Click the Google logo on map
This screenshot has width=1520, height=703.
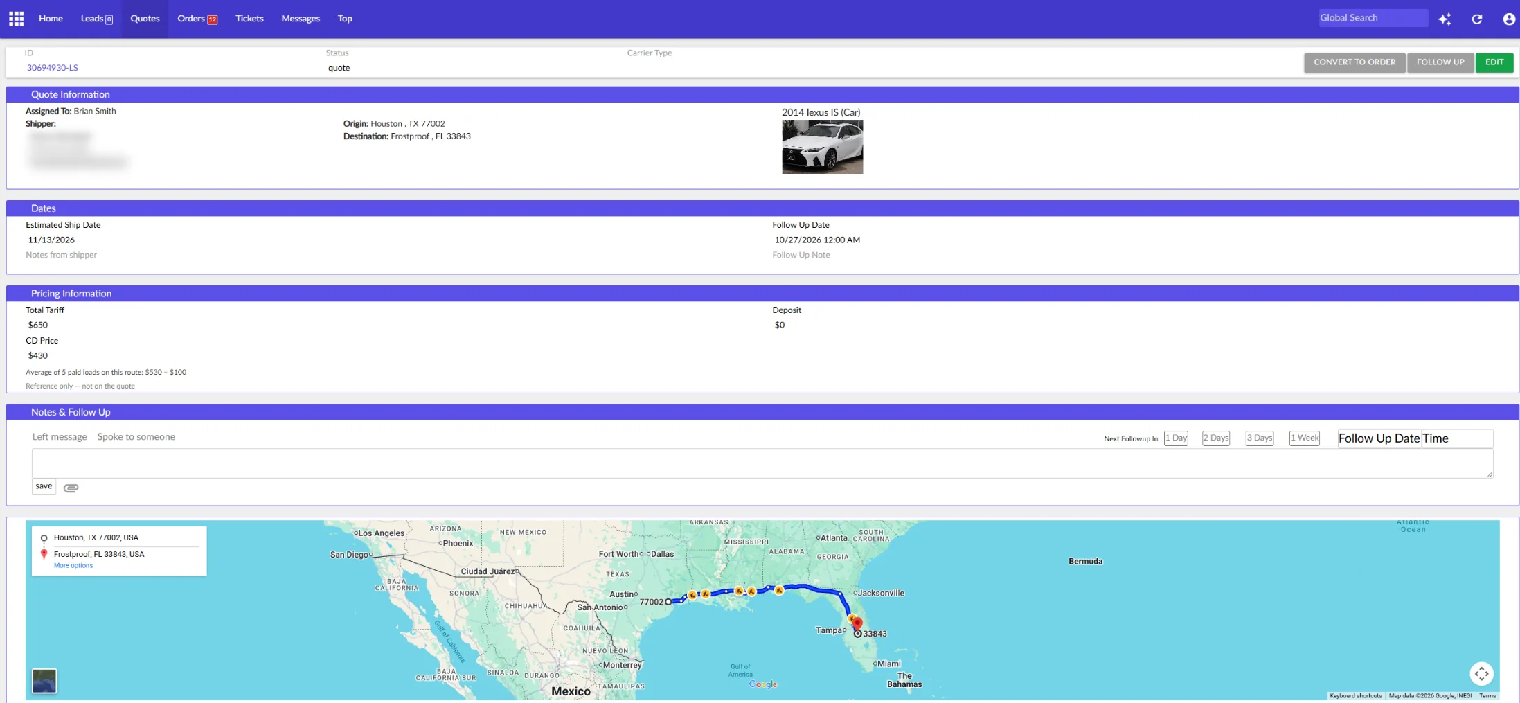pyautogui.click(x=763, y=684)
